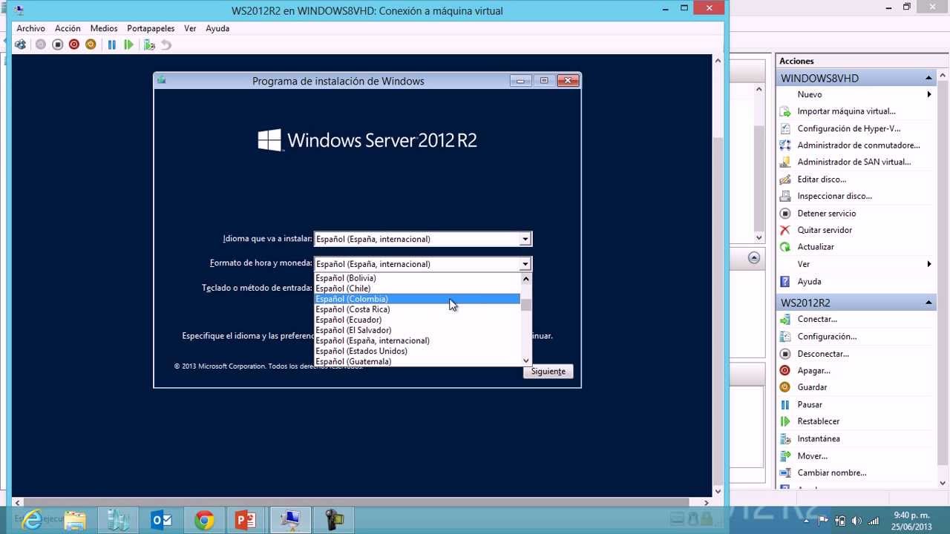This screenshot has width=950, height=534.
Task: Click the Configuración de Hyper-V icon
Action: click(x=785, y=128)
